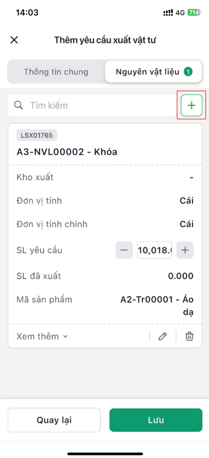Image resolution: width=209 pixels, height=458 pixels.
Task: Select the Kho xuất row value
Action: (191, 177)
